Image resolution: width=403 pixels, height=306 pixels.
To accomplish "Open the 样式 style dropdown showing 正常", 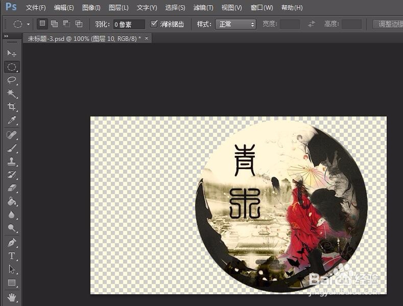I will (235, 24).
